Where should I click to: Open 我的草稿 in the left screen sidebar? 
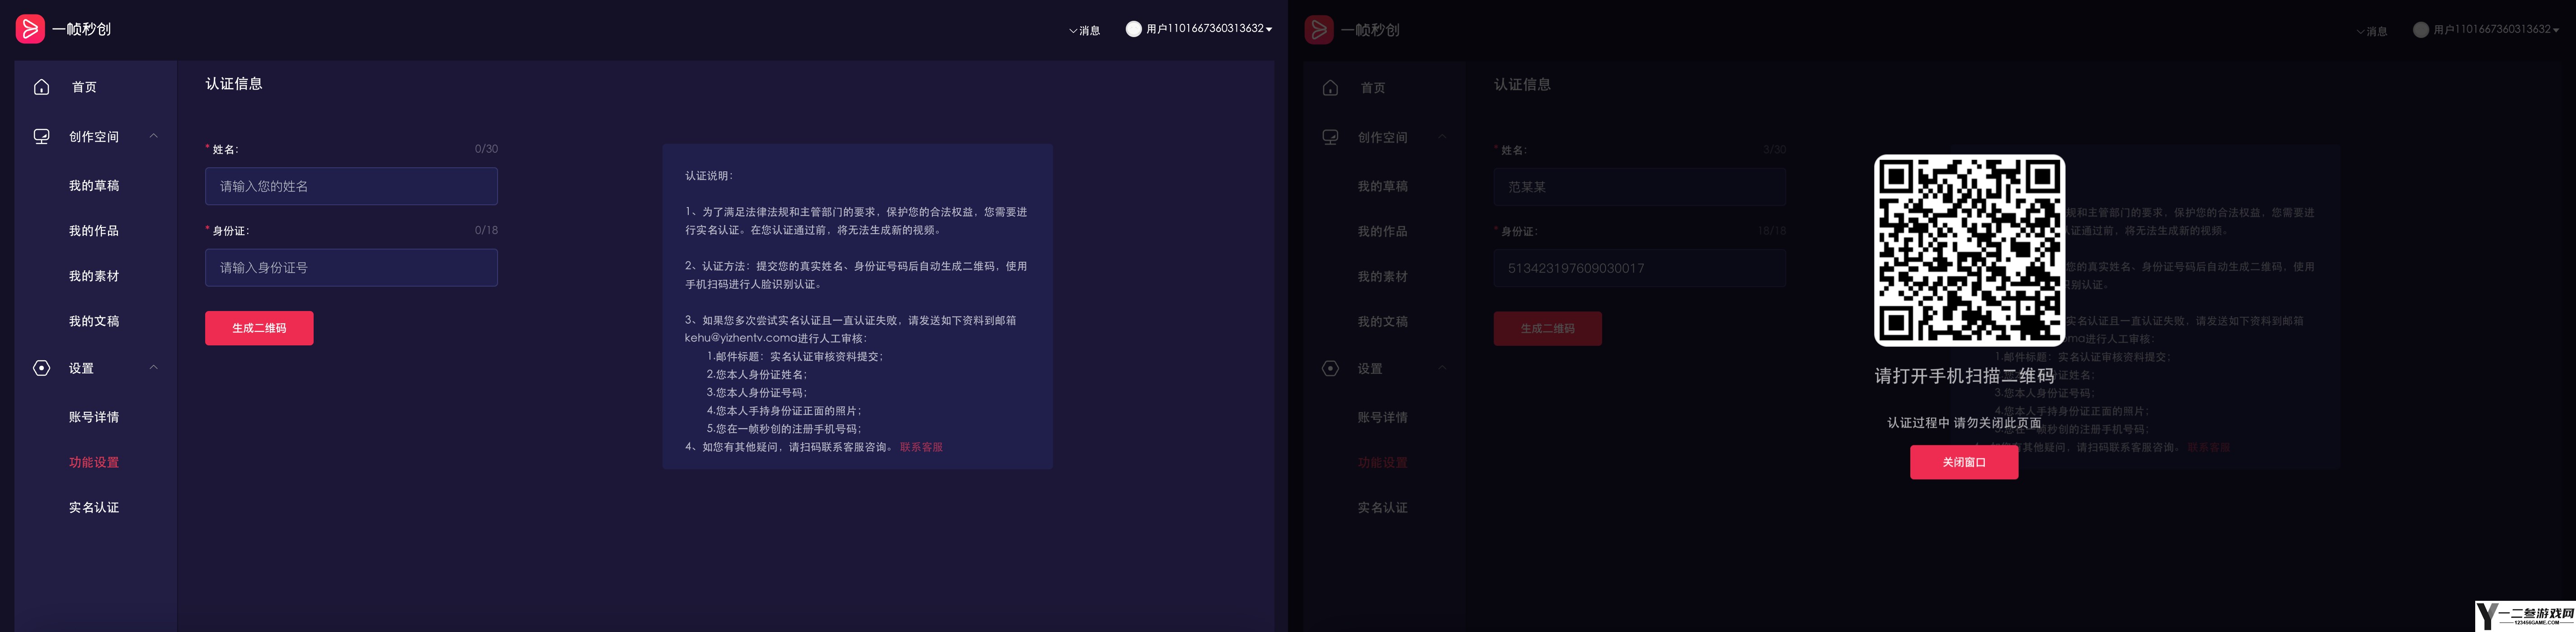tap(94, 186)
